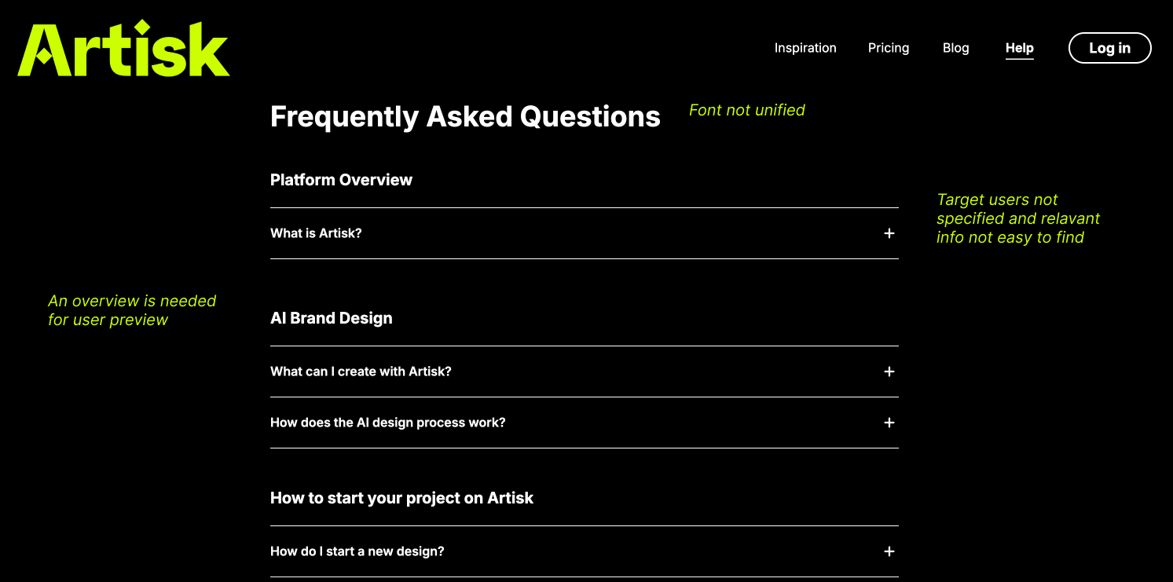Go to the Pricing page

coord(889,48)
